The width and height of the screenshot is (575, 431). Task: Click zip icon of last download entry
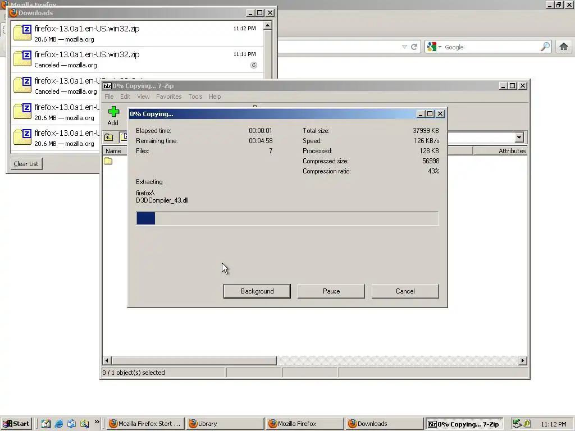[22, 137]
